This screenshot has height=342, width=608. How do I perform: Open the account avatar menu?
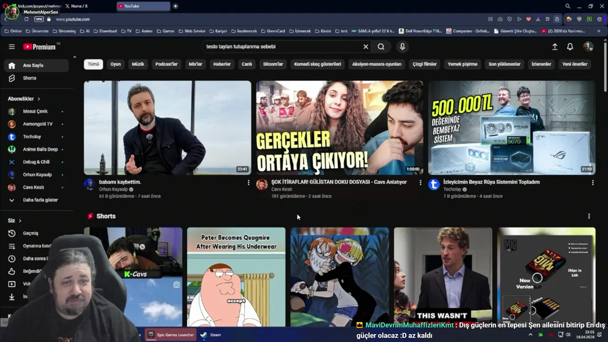pyautogui.click(x=588, y=47)
